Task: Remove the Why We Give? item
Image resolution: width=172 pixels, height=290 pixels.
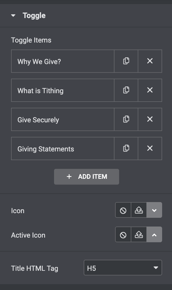Action: pos(150,61)
